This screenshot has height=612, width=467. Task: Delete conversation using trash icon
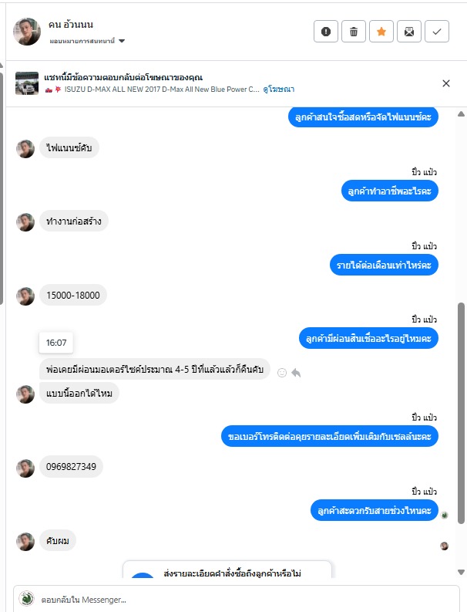click(x=354, y=31)
